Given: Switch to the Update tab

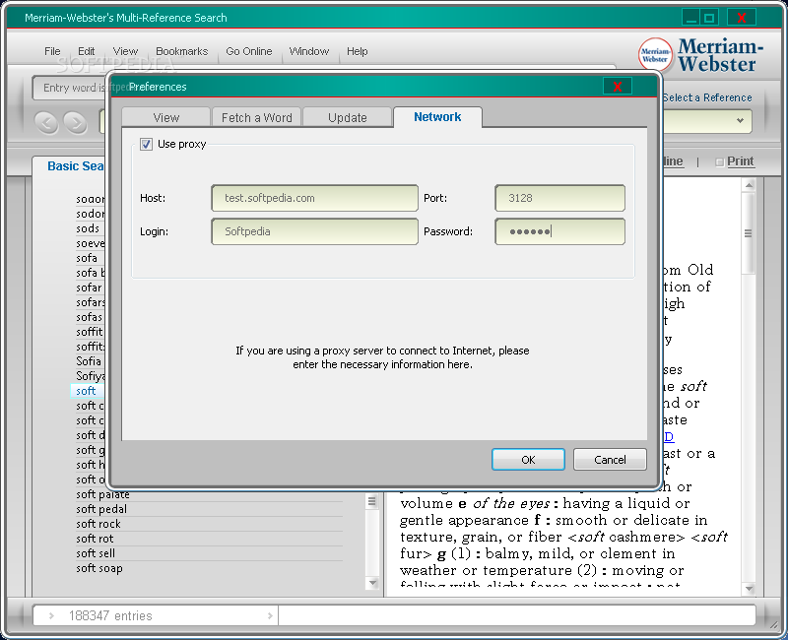Looking at the screenshot, I should click(348, 117).
